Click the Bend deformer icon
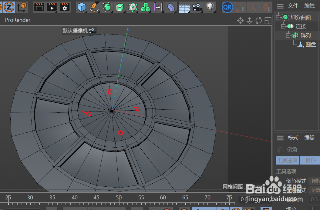Screen dimensions: 320x210 pyautogui.click(x=171, y=7)
